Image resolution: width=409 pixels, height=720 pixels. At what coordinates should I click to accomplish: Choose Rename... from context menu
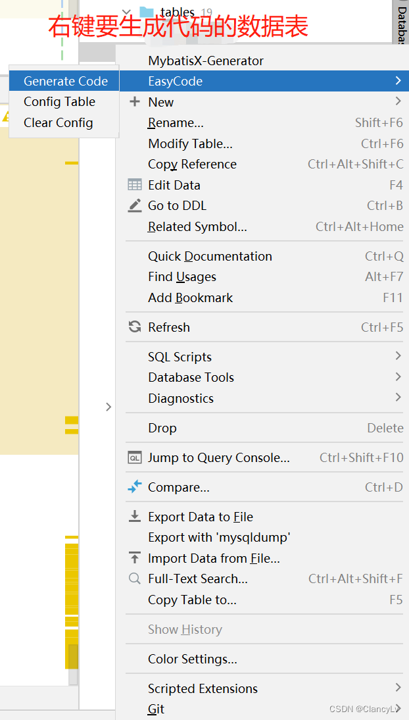point(264,122)
